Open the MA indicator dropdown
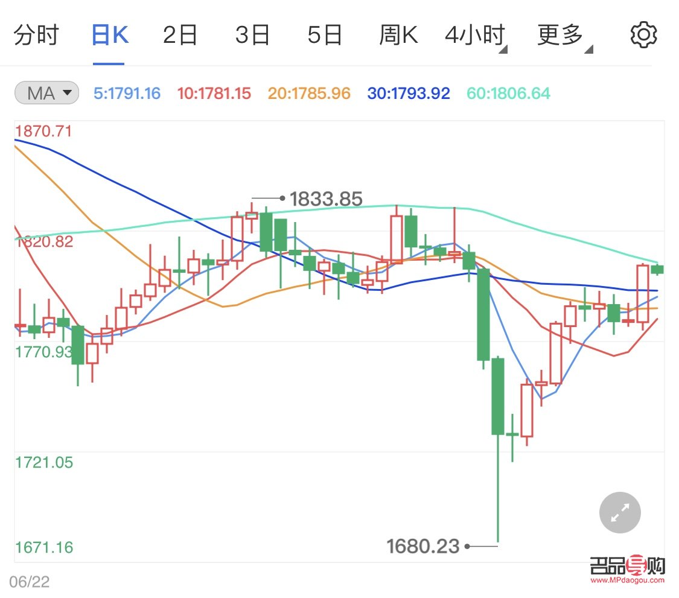The image size is (679, 598). (46, 92)
